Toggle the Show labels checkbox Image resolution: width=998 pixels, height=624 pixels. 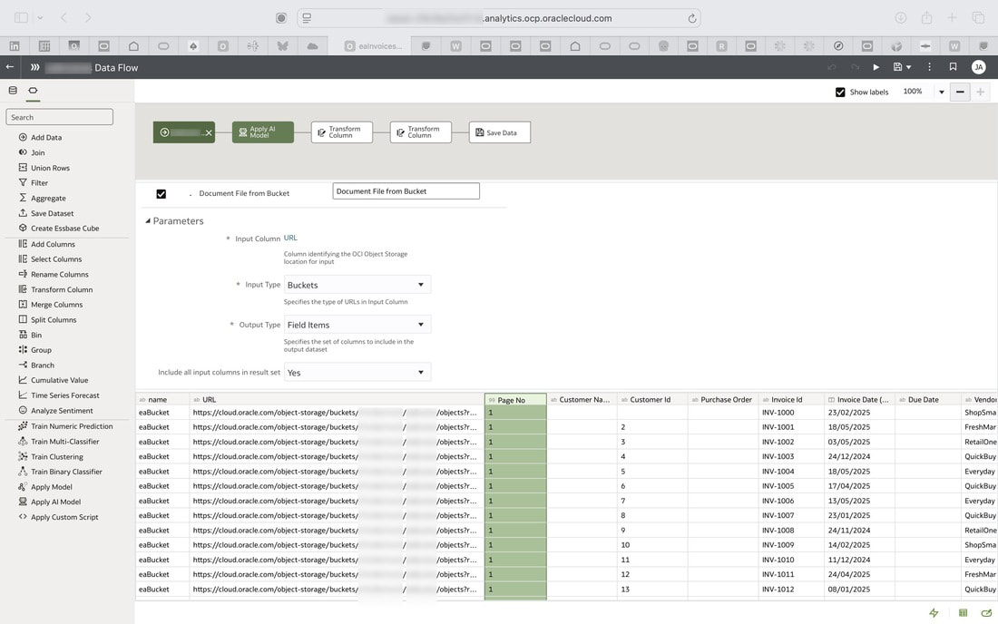pos(840,93)
